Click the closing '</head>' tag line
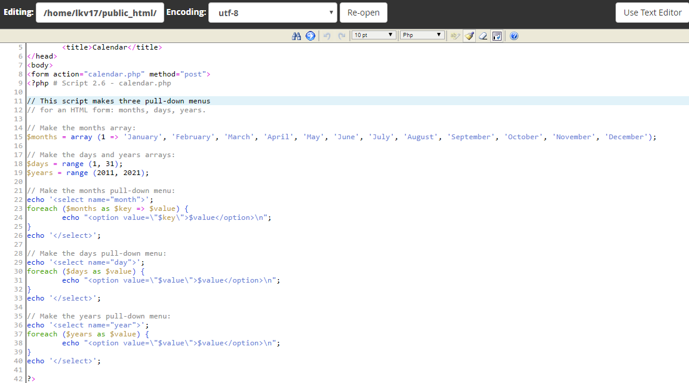Image resolution: width=689 pixels, height=383 pixels. (x=42, y=56)
